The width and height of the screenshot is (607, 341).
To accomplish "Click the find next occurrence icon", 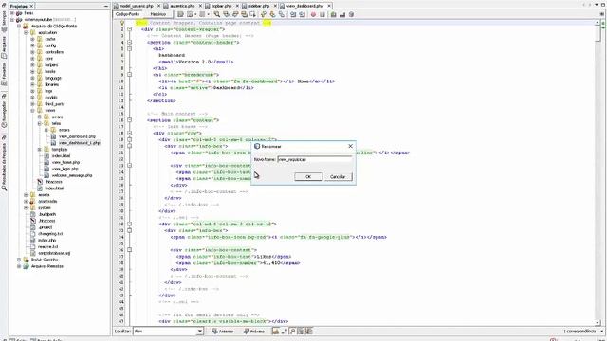I will point(235,14).
